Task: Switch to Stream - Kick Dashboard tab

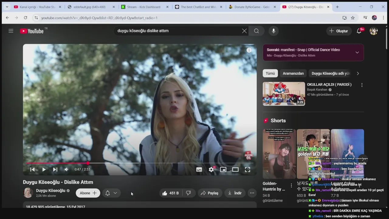Action: (x=145, y=7)
